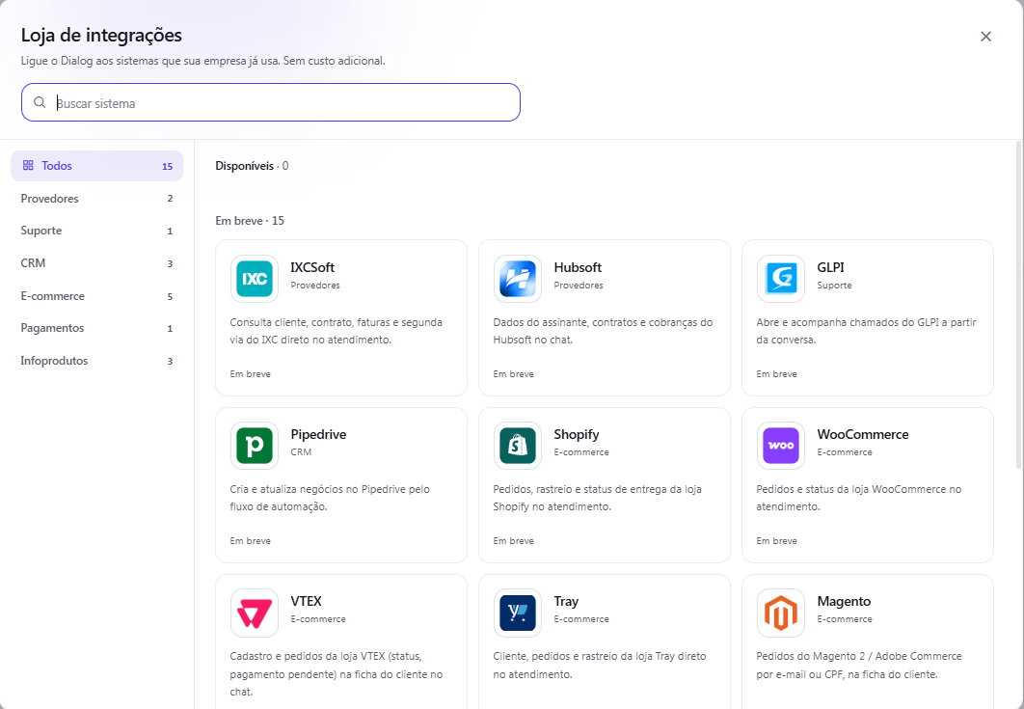Switch to the Infoprodutos category

point(96,361)
